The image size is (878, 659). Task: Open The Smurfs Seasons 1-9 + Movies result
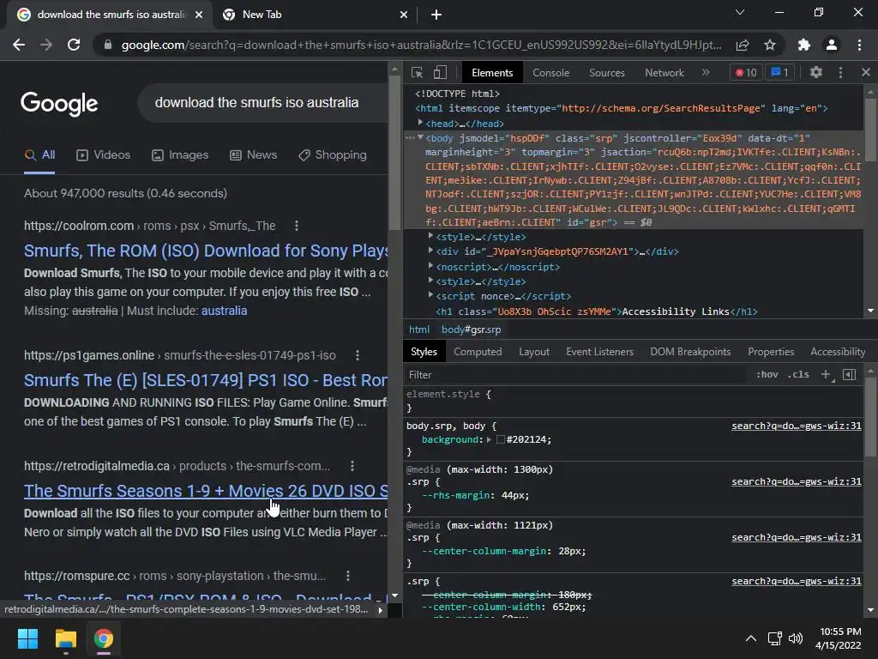(206, 491)
